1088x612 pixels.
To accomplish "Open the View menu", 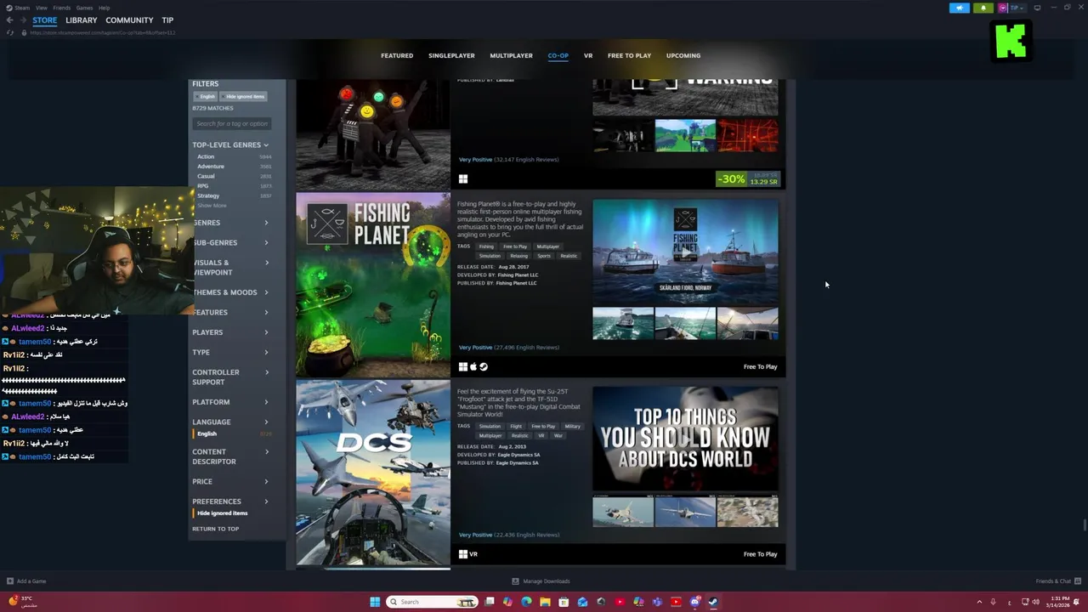I will tap(41, 8).
